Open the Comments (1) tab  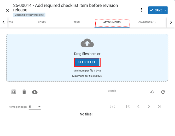147,22
